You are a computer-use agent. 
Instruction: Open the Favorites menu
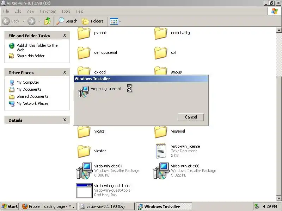(48, 11)
